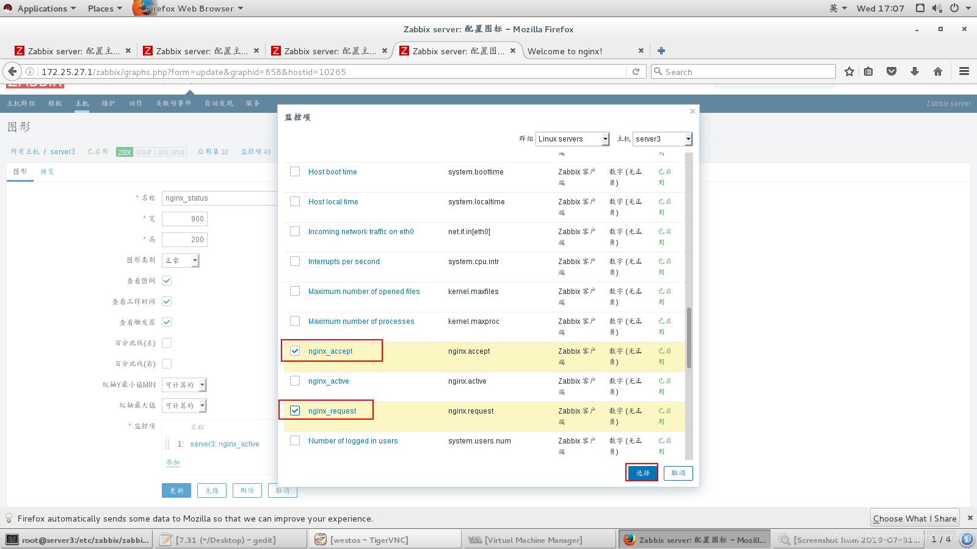The image size is (977, 549).
Task: Click the 添加 add item link
Action: pos(173,462)
